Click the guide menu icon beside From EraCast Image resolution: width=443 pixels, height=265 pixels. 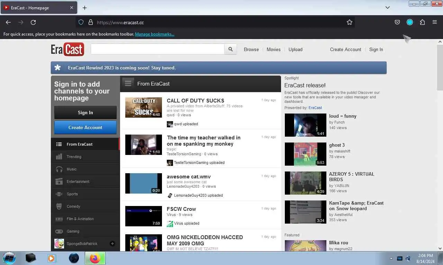pyautogui.click(x=128, y=83)
